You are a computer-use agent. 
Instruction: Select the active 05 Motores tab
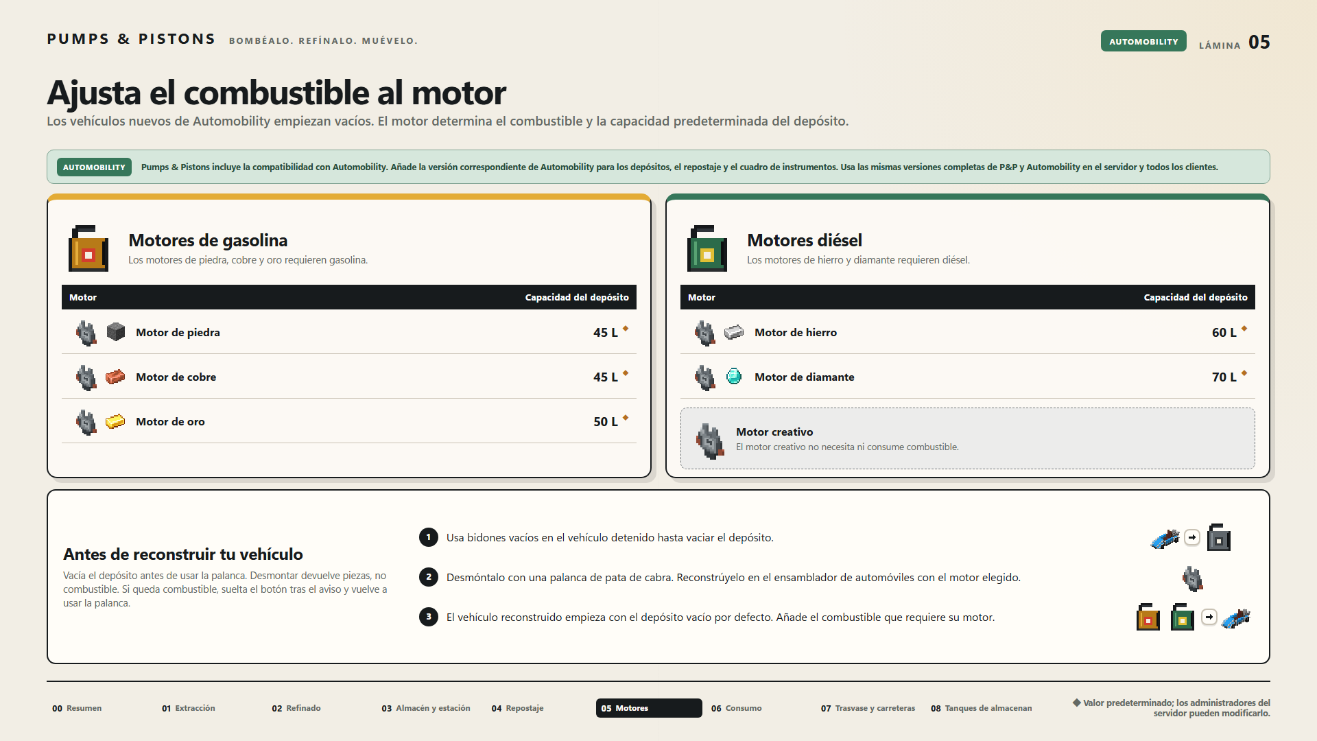(x=649, y=708)
